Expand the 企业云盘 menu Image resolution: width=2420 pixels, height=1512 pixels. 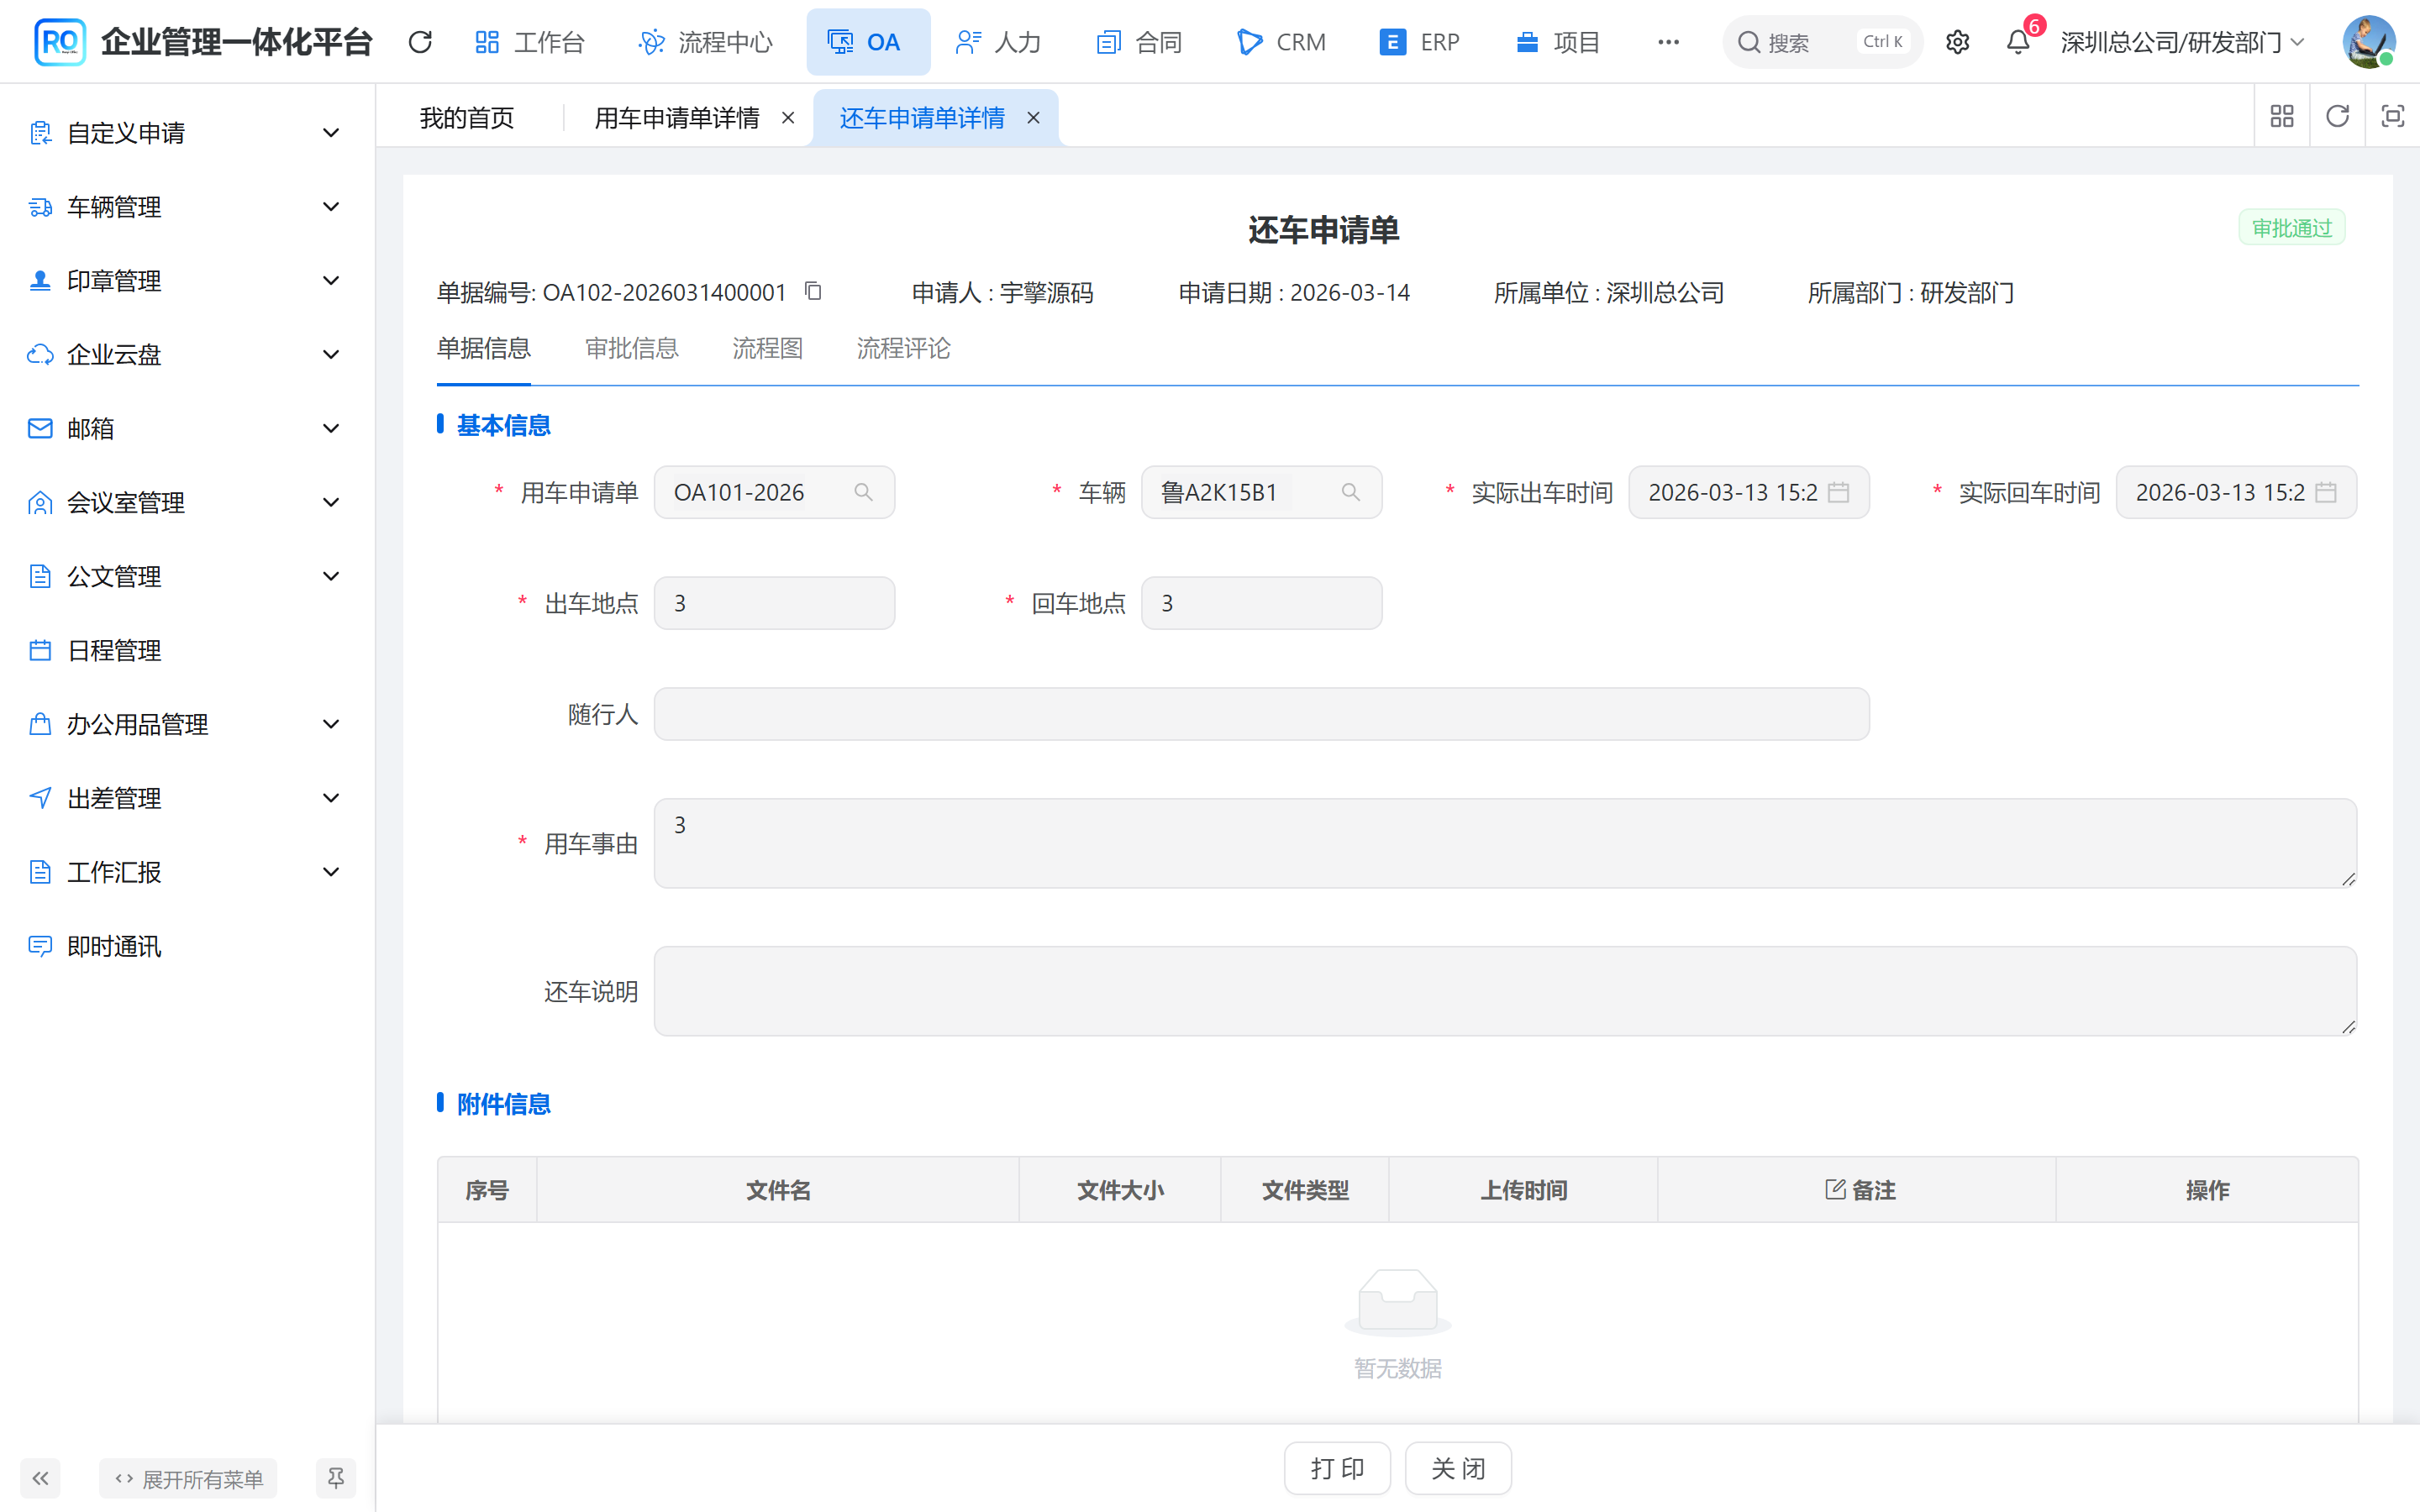187,355
